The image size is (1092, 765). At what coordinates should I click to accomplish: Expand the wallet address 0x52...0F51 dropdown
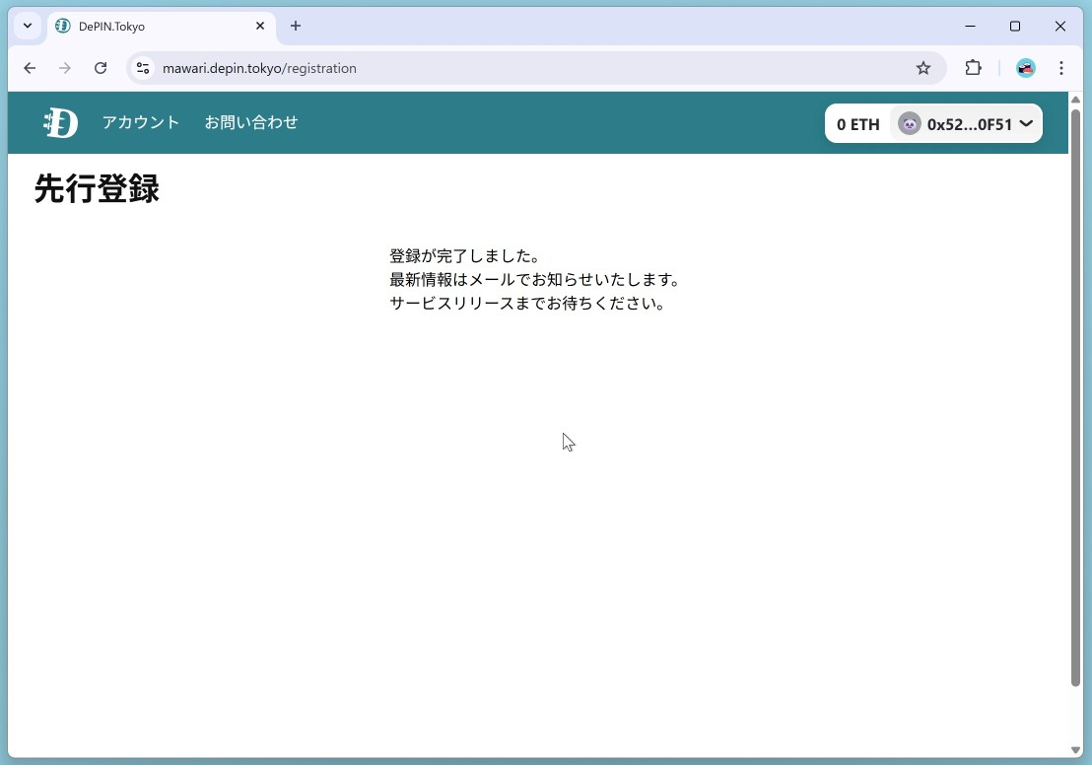point(1025,124)
